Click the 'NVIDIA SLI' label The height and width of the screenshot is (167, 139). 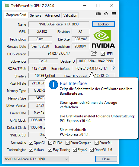pos(18,135)
